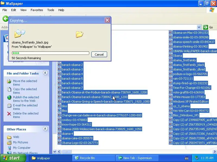Switch to New Tab - Supermium taskbar window
This screenshot has height=162, width=217.
(x=137, y=158)
